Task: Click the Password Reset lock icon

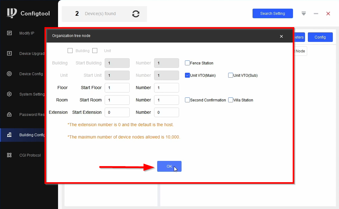Action: pos(9,114)
